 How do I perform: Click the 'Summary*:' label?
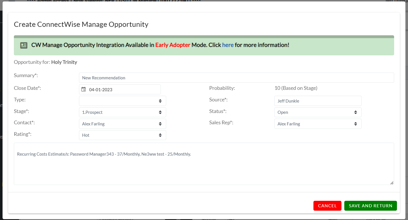pos(26,75)
